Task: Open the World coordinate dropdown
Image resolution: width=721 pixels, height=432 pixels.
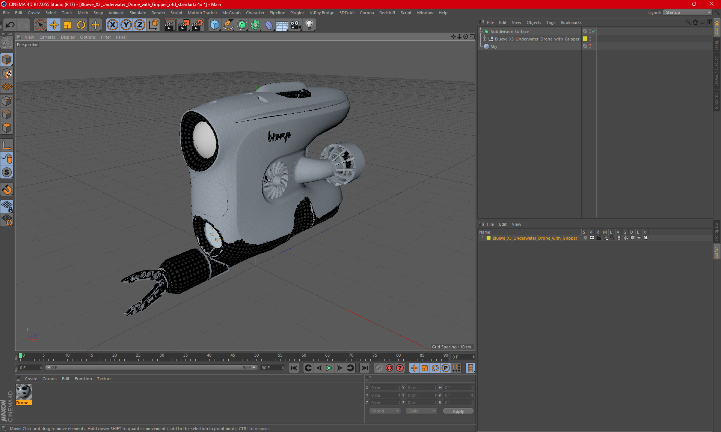Action: point(385,411)
